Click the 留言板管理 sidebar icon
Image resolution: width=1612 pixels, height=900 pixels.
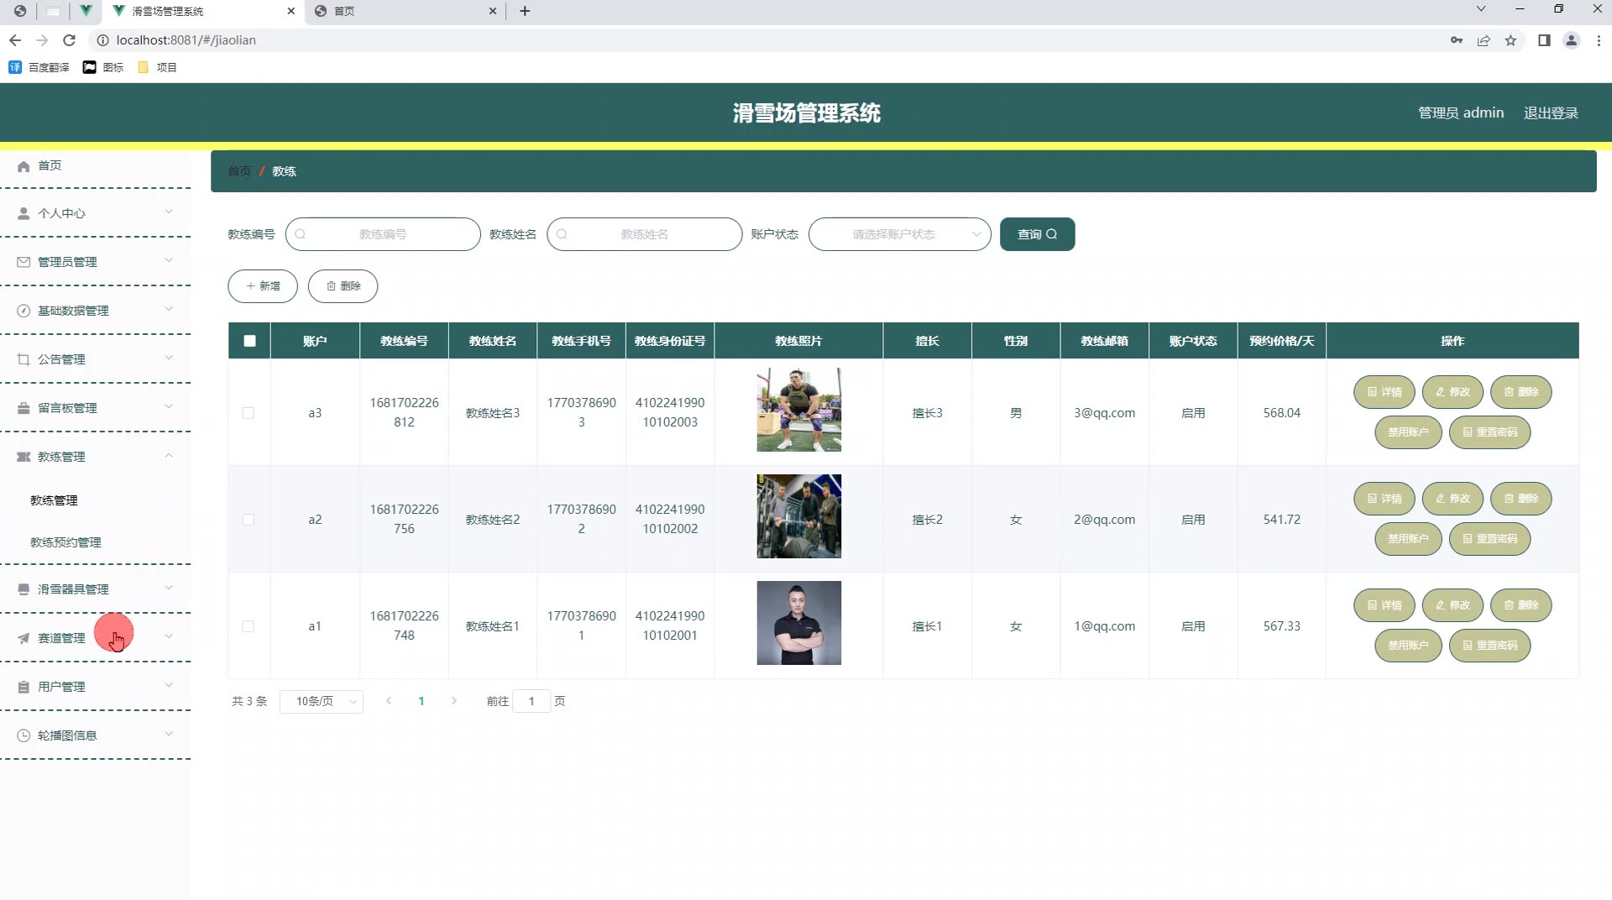[24, 408]
